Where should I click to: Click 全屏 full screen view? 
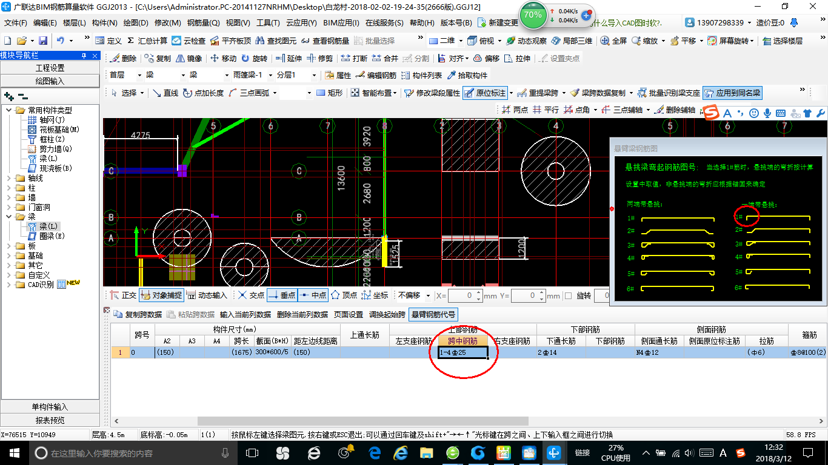[x=613, y=41]
